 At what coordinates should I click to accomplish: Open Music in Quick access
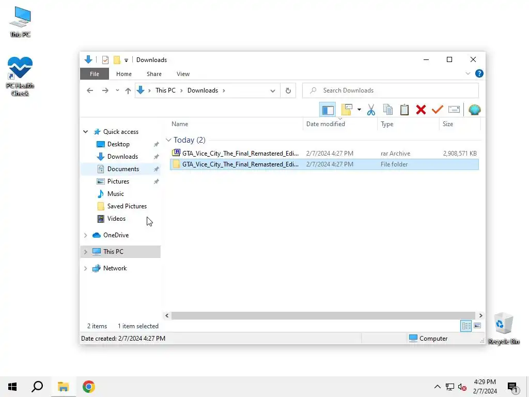click(x=115, y=194)
